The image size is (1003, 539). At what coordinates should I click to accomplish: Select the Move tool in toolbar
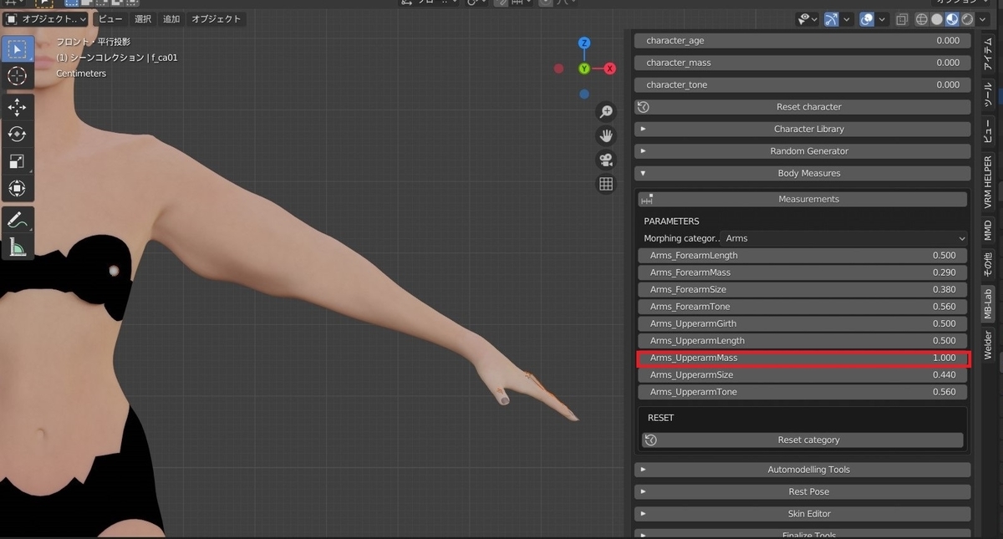point(17,108)
